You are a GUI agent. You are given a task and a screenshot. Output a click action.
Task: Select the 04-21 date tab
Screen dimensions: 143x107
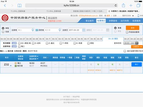(127, 39)
